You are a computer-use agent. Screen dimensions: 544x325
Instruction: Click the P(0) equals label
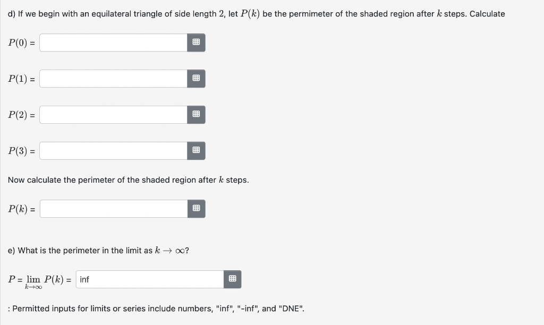click(21, 42)
